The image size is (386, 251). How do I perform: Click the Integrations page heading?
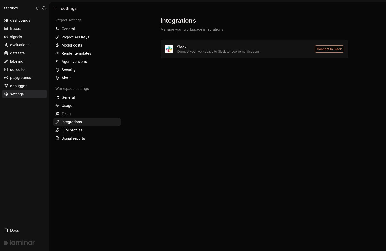178,21
